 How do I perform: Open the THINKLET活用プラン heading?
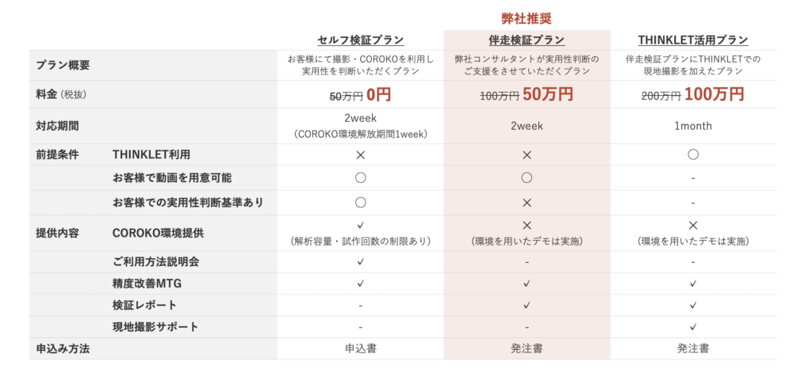tap(693, 40)
